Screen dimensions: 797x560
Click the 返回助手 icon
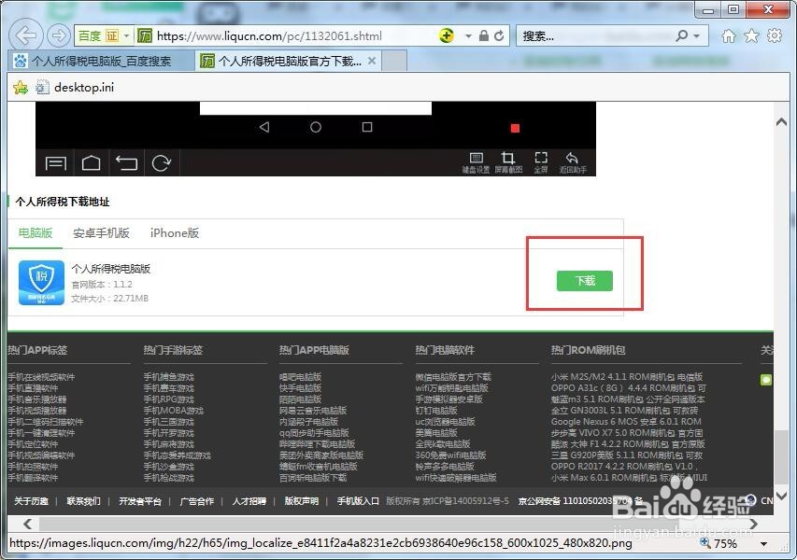point(573,162)
